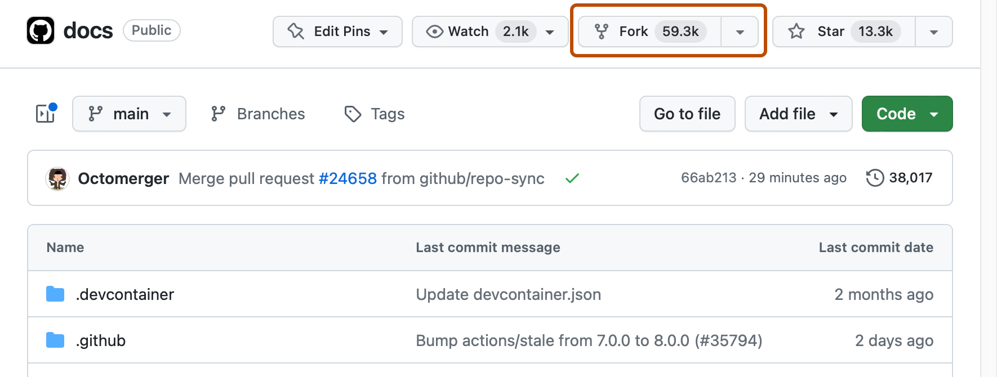View the repository Tags
The image size is (997, 377).
pos(375,114)
